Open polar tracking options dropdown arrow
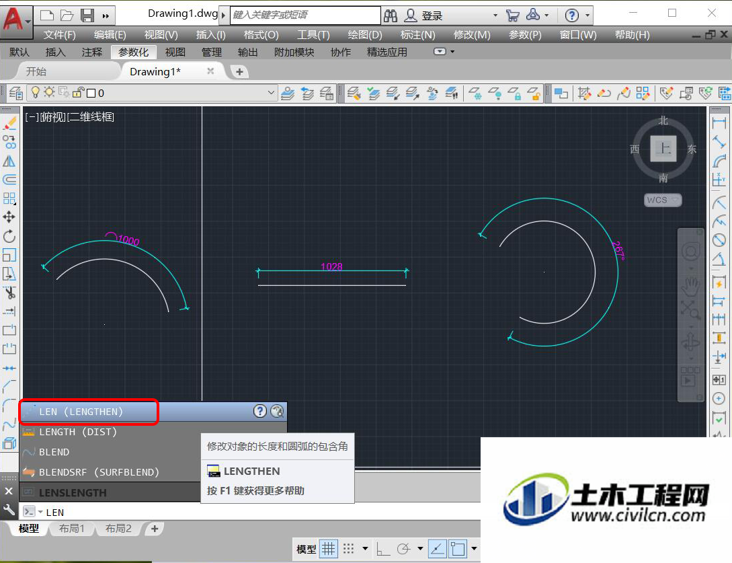This screenshot has width=732, height=563. 420,548
